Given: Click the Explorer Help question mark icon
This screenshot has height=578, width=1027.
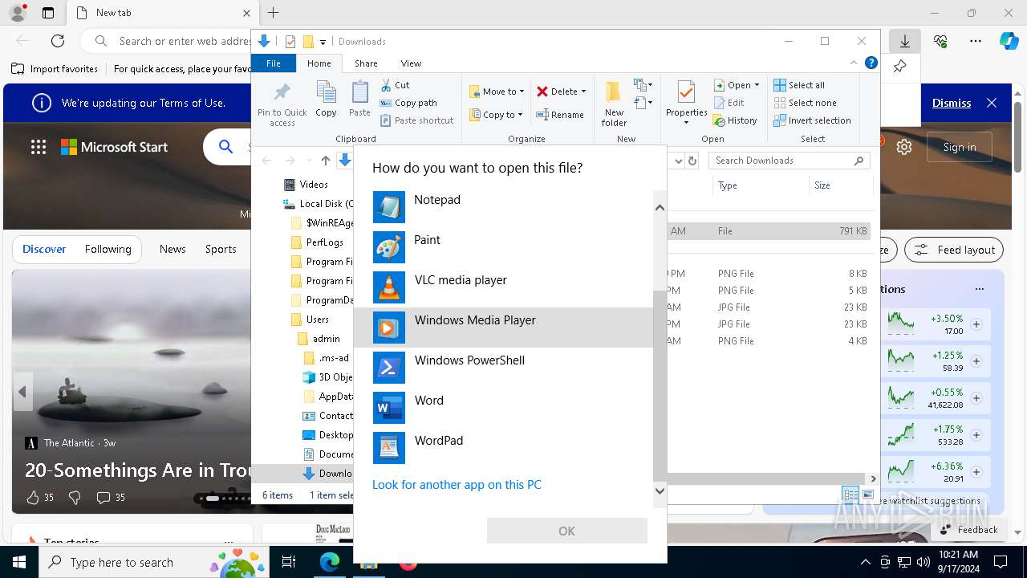Looking at the screenshot, I should (871, 63).
